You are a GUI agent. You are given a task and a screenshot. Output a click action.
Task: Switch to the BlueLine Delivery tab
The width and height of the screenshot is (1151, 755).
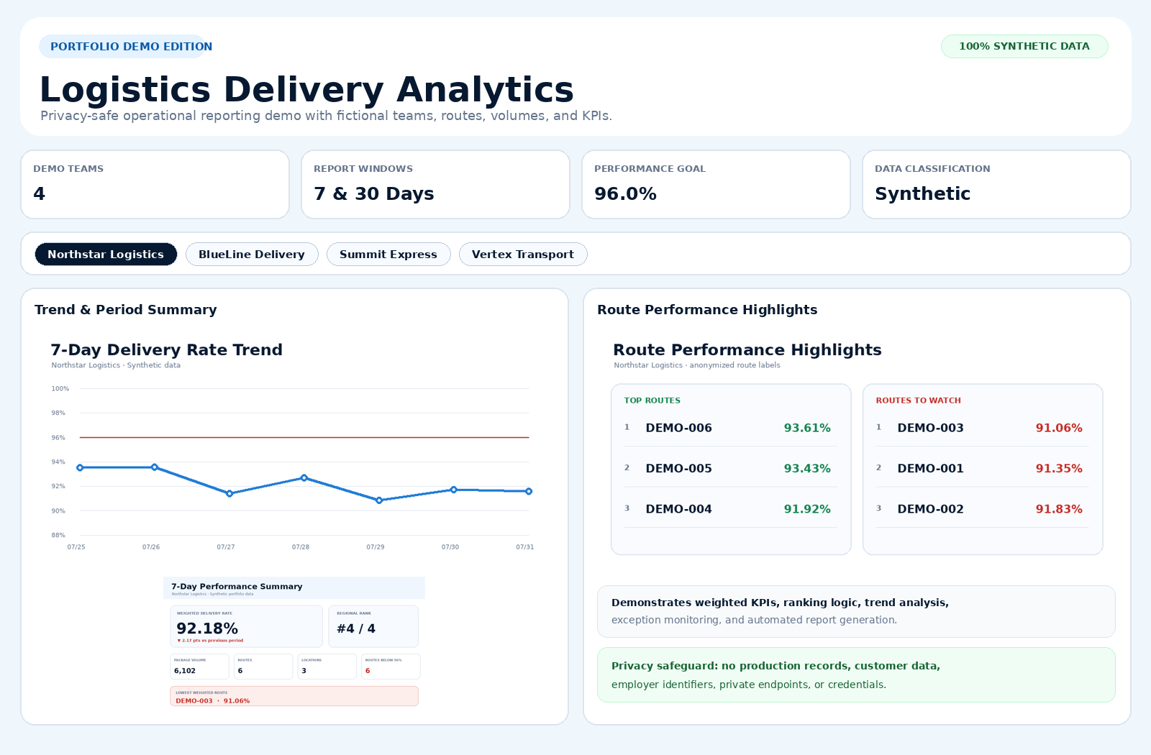pyautogui.click(x=252, y=255)
